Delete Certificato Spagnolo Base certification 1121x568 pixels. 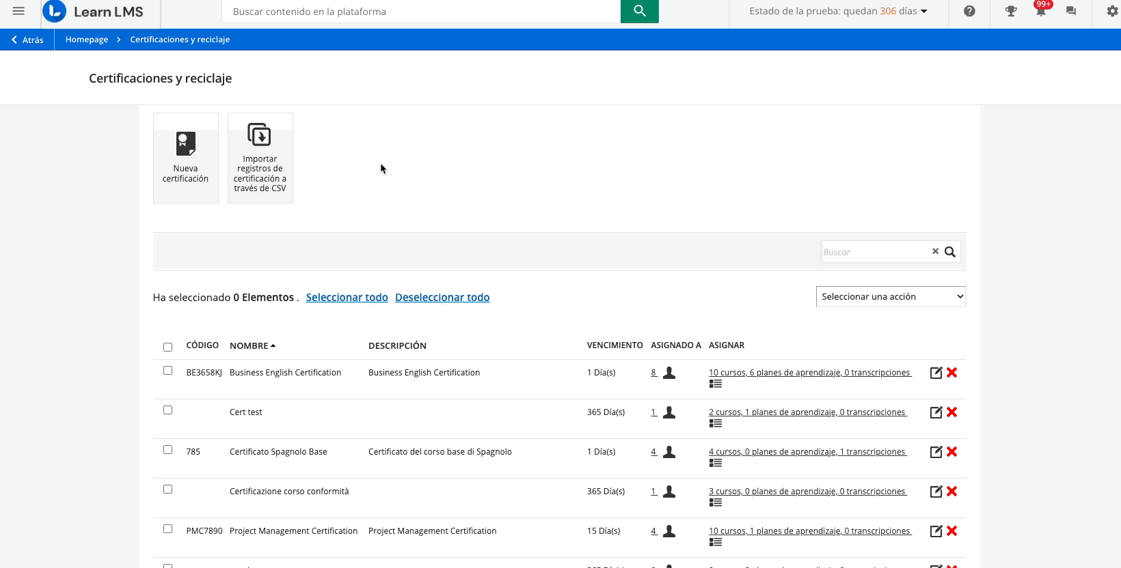(x=951, y=451)
